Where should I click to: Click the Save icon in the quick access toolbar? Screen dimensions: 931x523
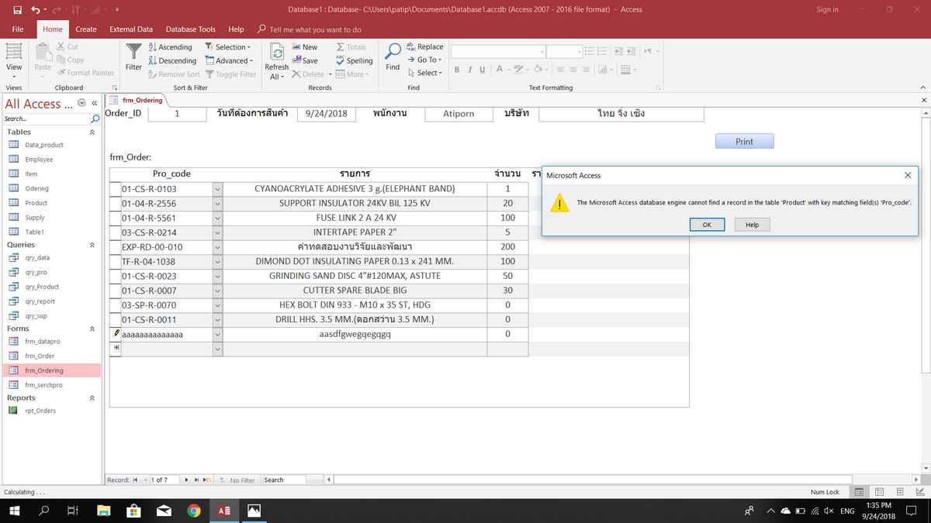[x=17, y=9]
